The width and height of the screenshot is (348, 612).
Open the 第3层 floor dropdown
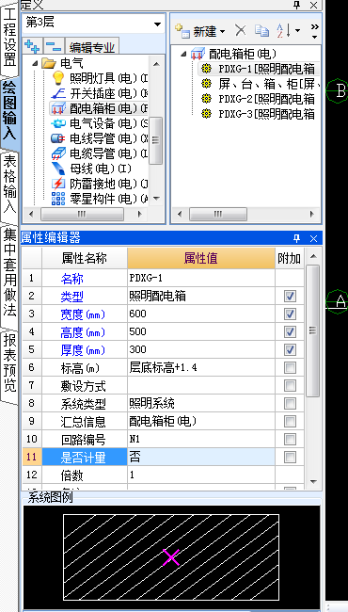pyautogui.click(x=157, y=24)
